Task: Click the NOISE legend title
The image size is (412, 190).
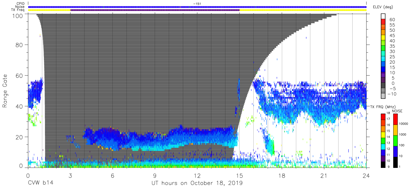Action: 397,111
